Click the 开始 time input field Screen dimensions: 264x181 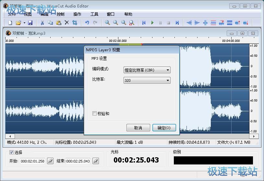point(32,161)
